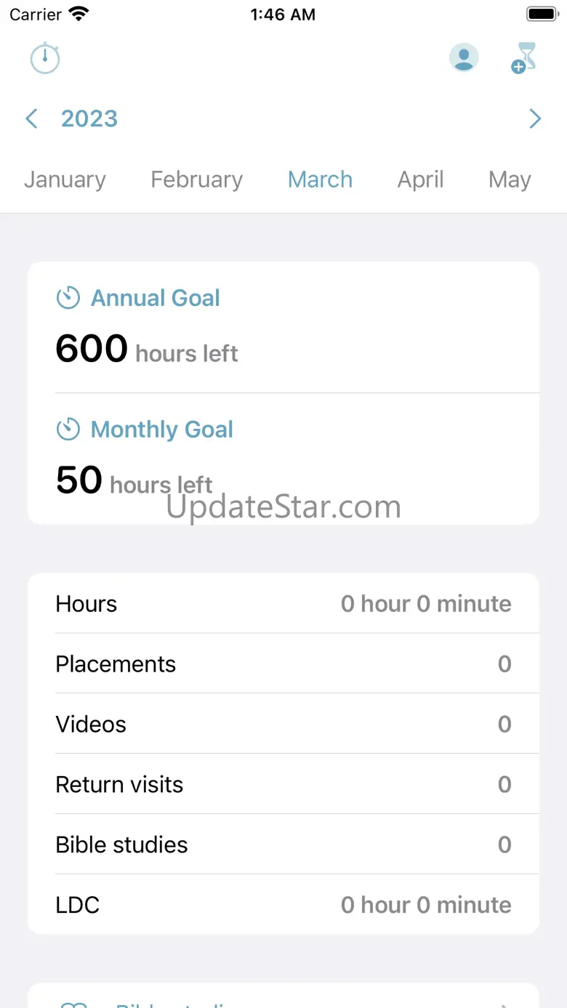
Task: Go to the previous year
Action: (31, 118)
